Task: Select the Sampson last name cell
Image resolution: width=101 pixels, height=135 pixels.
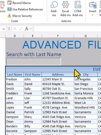Action: click(x=15, y=117)
